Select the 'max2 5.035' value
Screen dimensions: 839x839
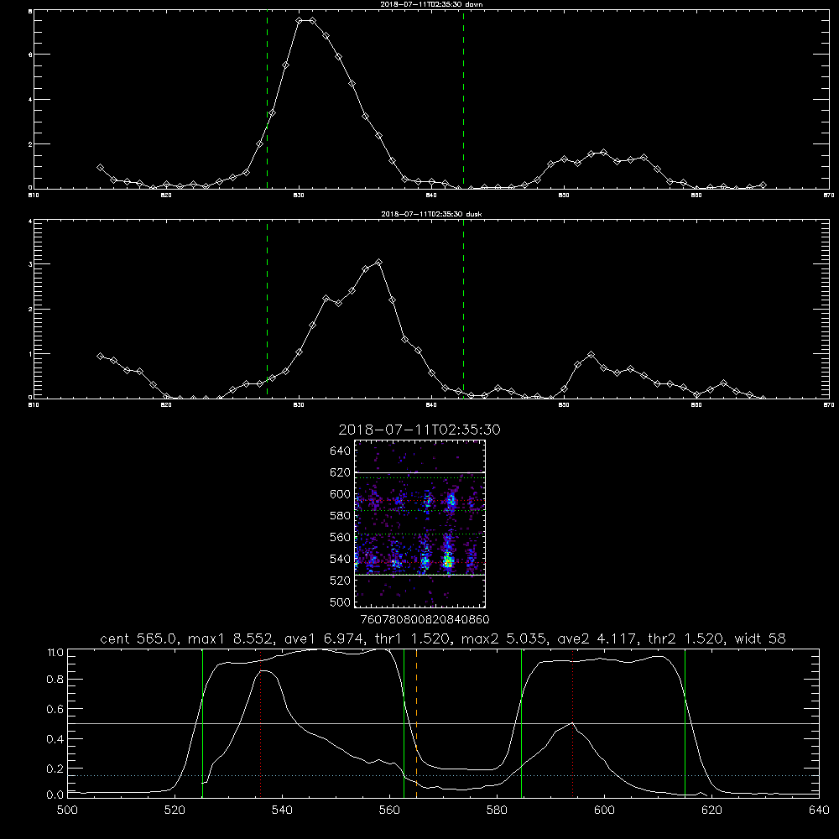click(x=505, y=638)
